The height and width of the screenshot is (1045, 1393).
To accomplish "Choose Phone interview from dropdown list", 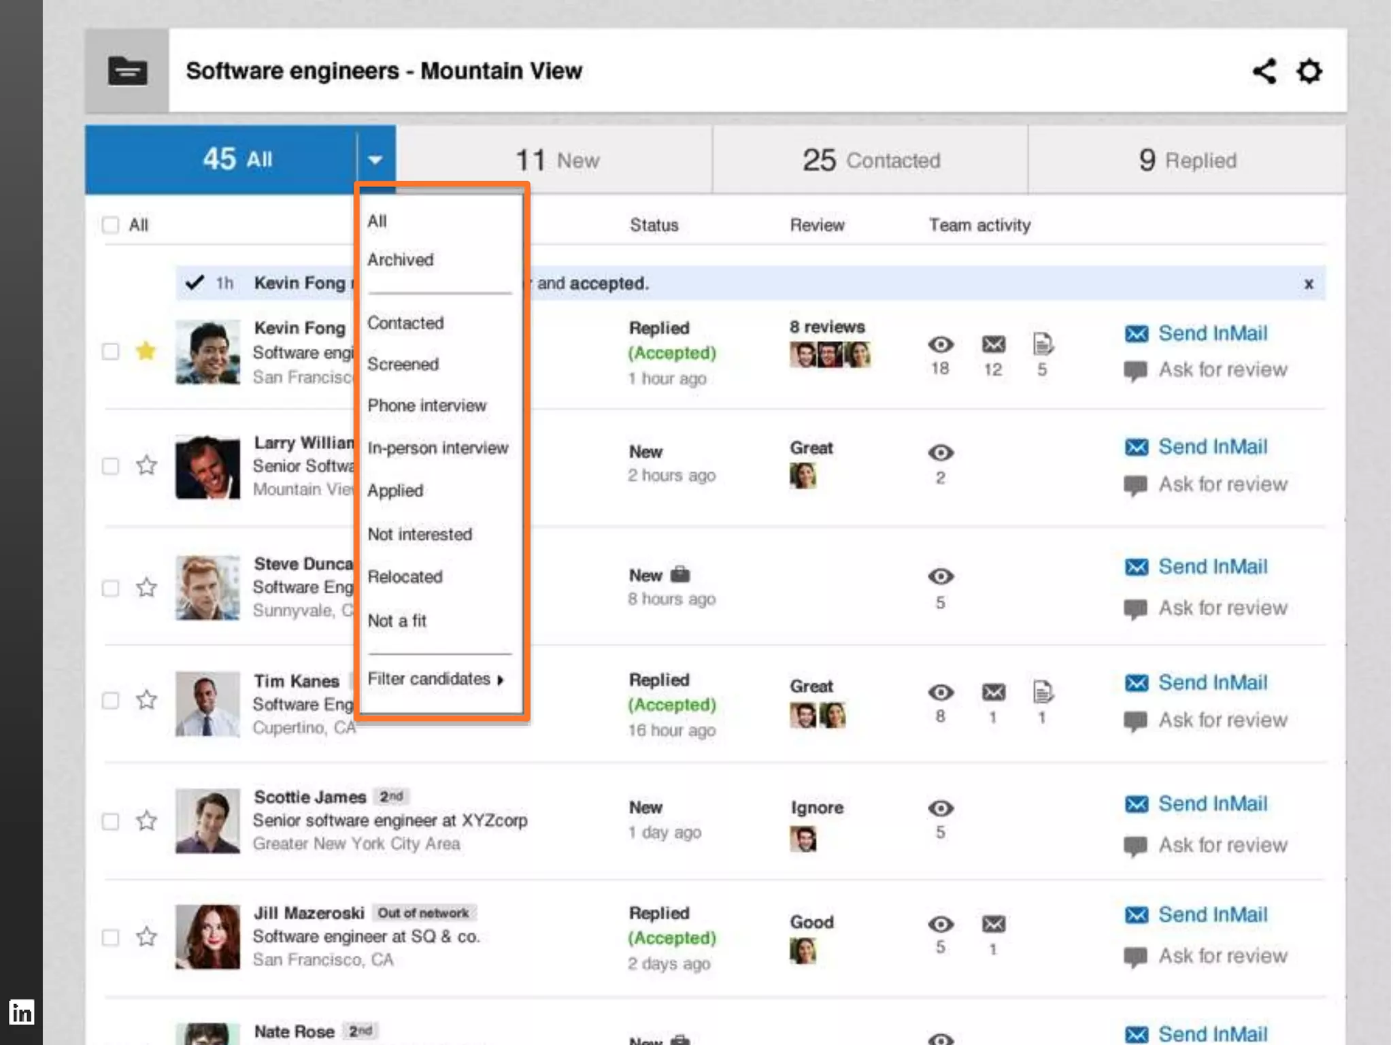I will [x=426, y=405].
